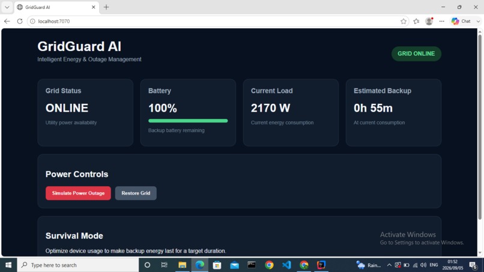Open the terminal icon on taskbar
Image resolution: width=484 pixels, height=272 pixels.
pos(252,265)
